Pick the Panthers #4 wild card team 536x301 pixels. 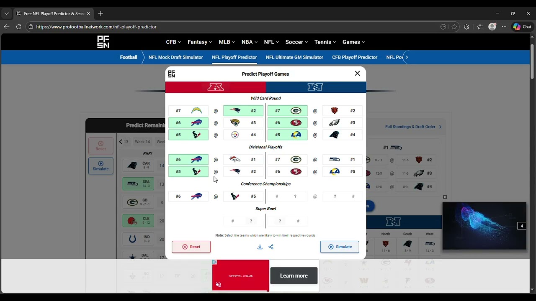[343, 135]
